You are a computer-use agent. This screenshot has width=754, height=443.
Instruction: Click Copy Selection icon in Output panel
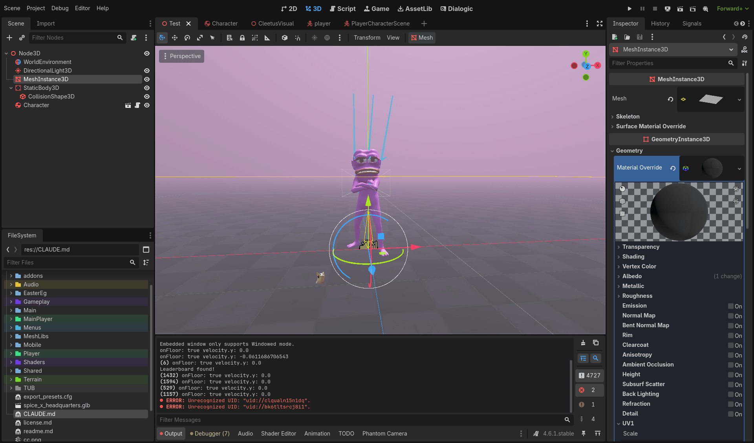tap(596, 343)
